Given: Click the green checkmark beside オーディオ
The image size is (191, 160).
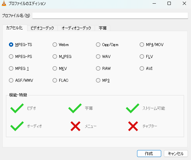Looking at the screenshot, I should coord(17,126).
